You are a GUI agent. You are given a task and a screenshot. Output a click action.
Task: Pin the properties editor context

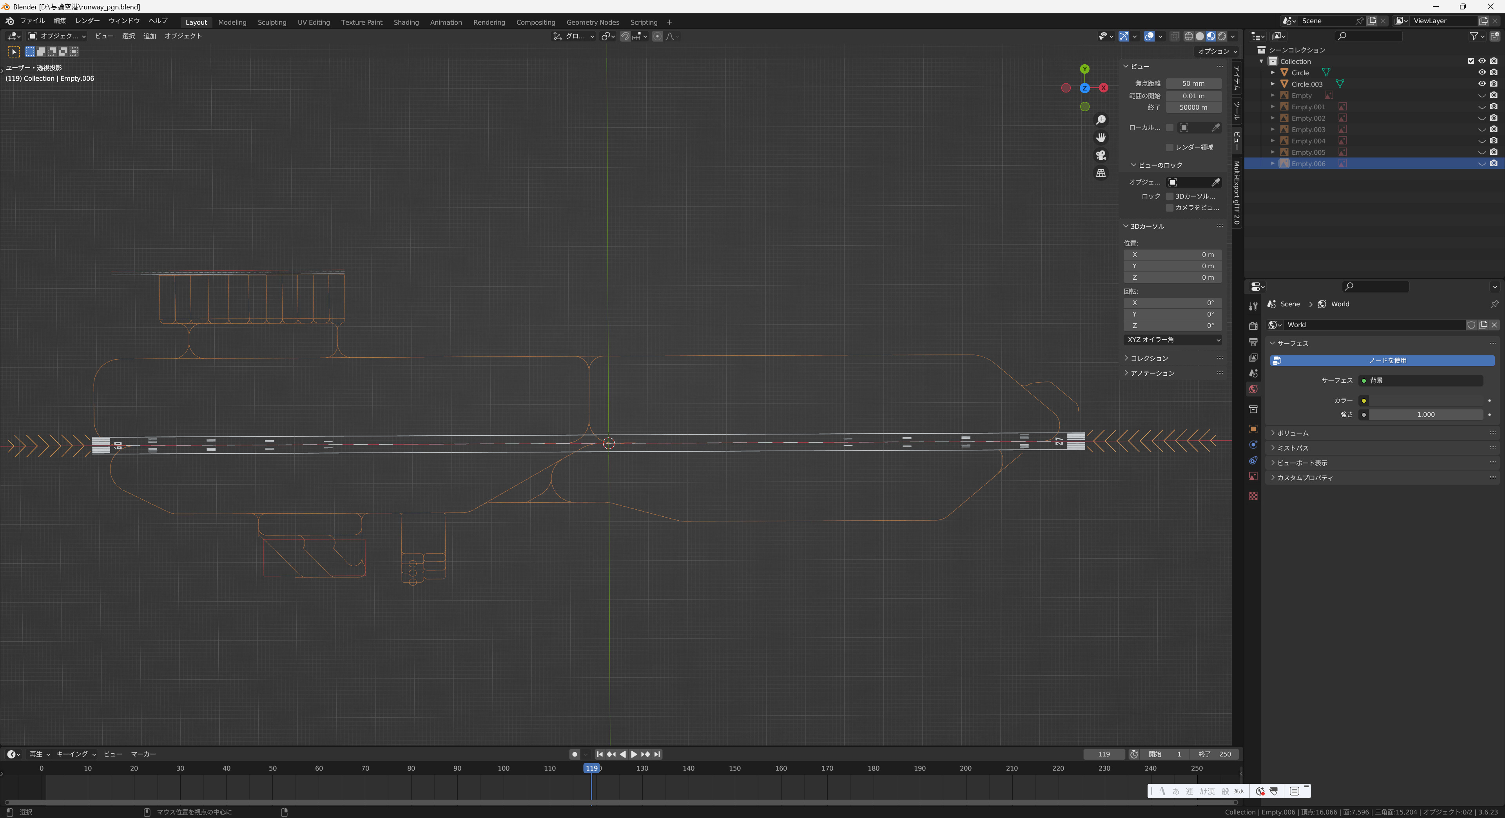[x=1494, y=304]
